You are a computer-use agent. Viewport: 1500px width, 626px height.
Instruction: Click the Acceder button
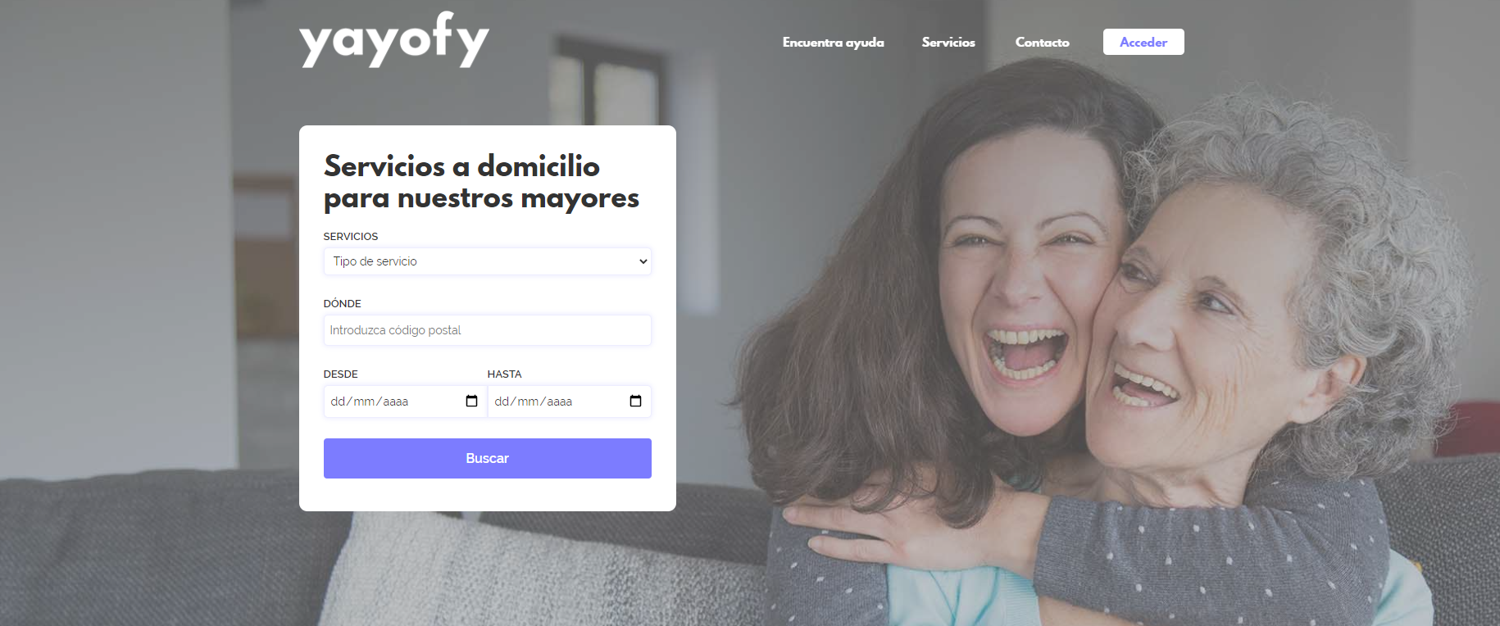pos(1143,42)
